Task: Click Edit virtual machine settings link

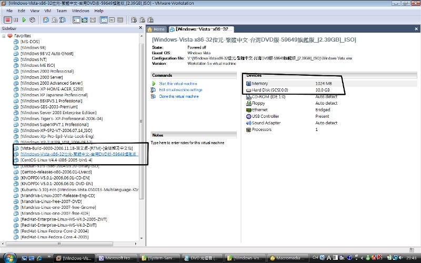Action: pos(181,90)
